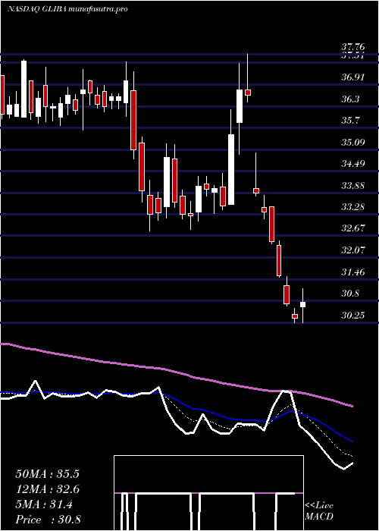The width and height of the screenshot is (379, 531).
Task: Select the 36.3 price axis label
Action: (350, 99)
